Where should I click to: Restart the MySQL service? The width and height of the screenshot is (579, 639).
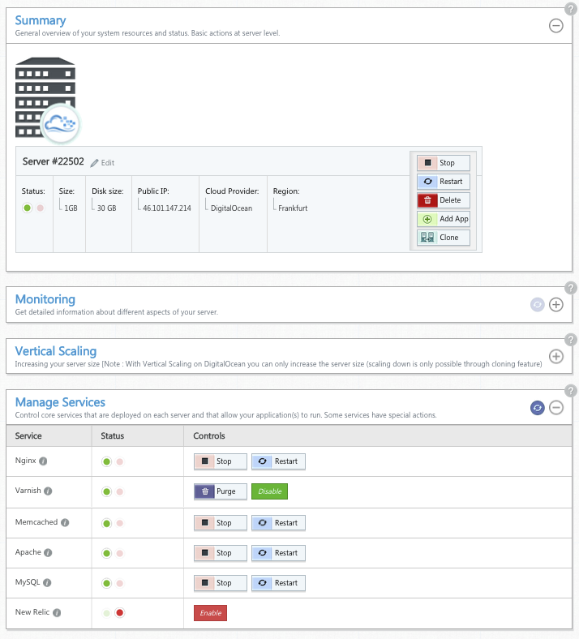click(278, 583)
